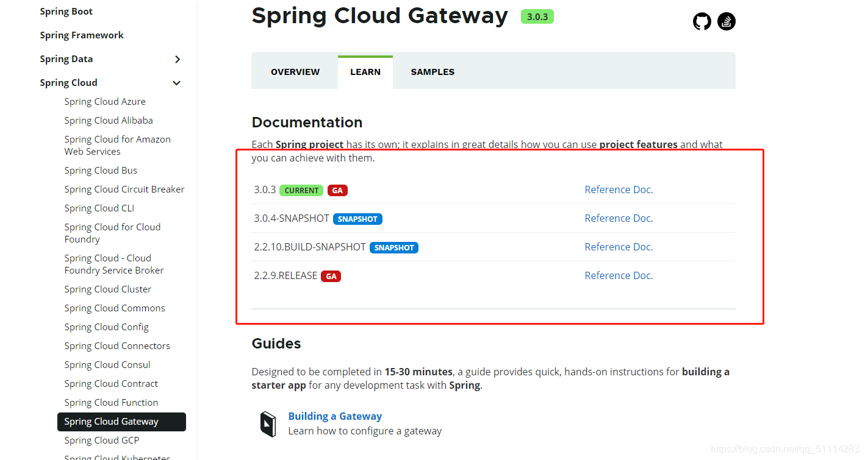Switch to the SAMPLES tab

coord(433,72)
